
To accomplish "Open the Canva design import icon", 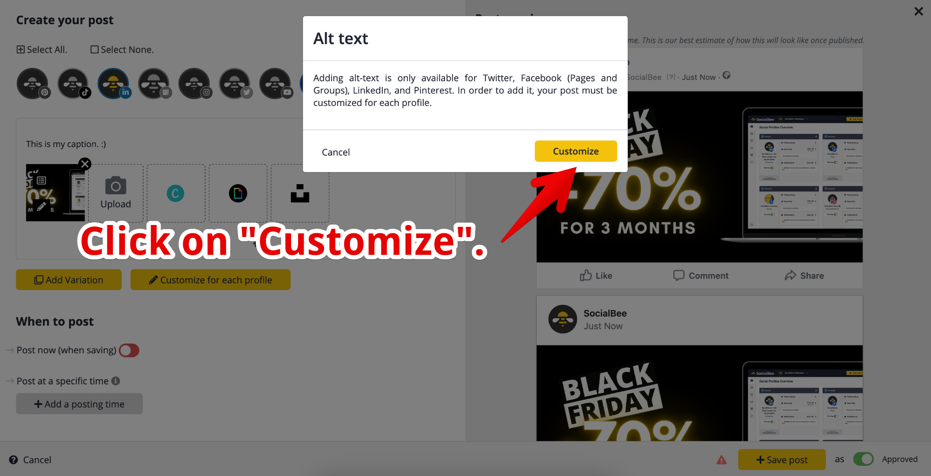I will [175, 193].
